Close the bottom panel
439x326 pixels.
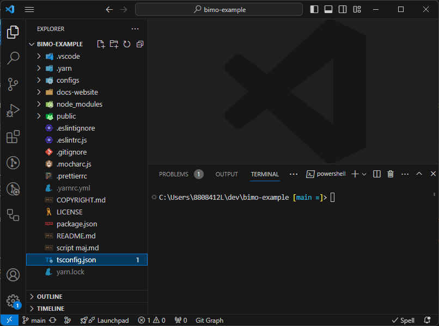(x=433, y=174)
